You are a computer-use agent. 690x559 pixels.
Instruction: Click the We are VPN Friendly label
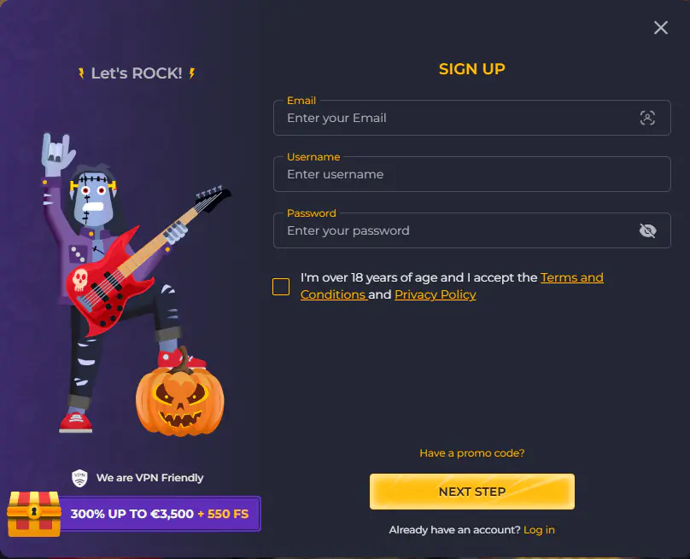click(149, 478)
